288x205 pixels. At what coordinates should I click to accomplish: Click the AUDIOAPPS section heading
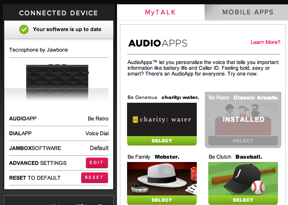[x=158, y=43]
